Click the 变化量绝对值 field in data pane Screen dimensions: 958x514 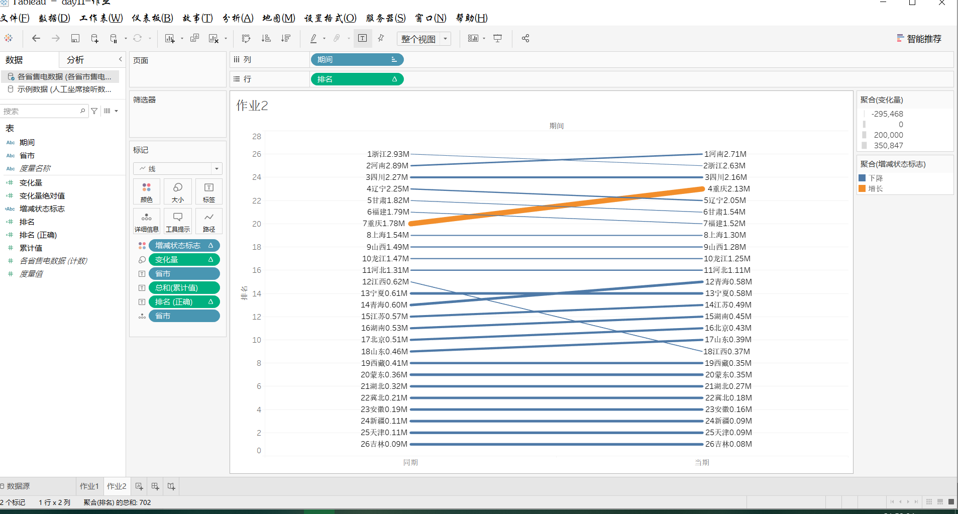click(42, 195)
